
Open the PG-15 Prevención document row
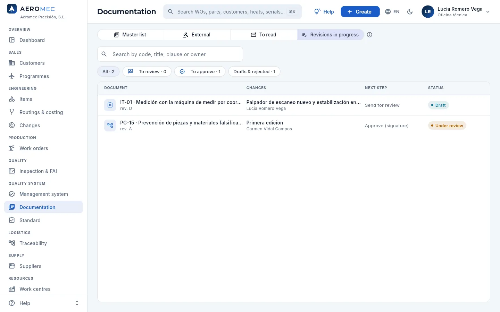pos(294,125)
